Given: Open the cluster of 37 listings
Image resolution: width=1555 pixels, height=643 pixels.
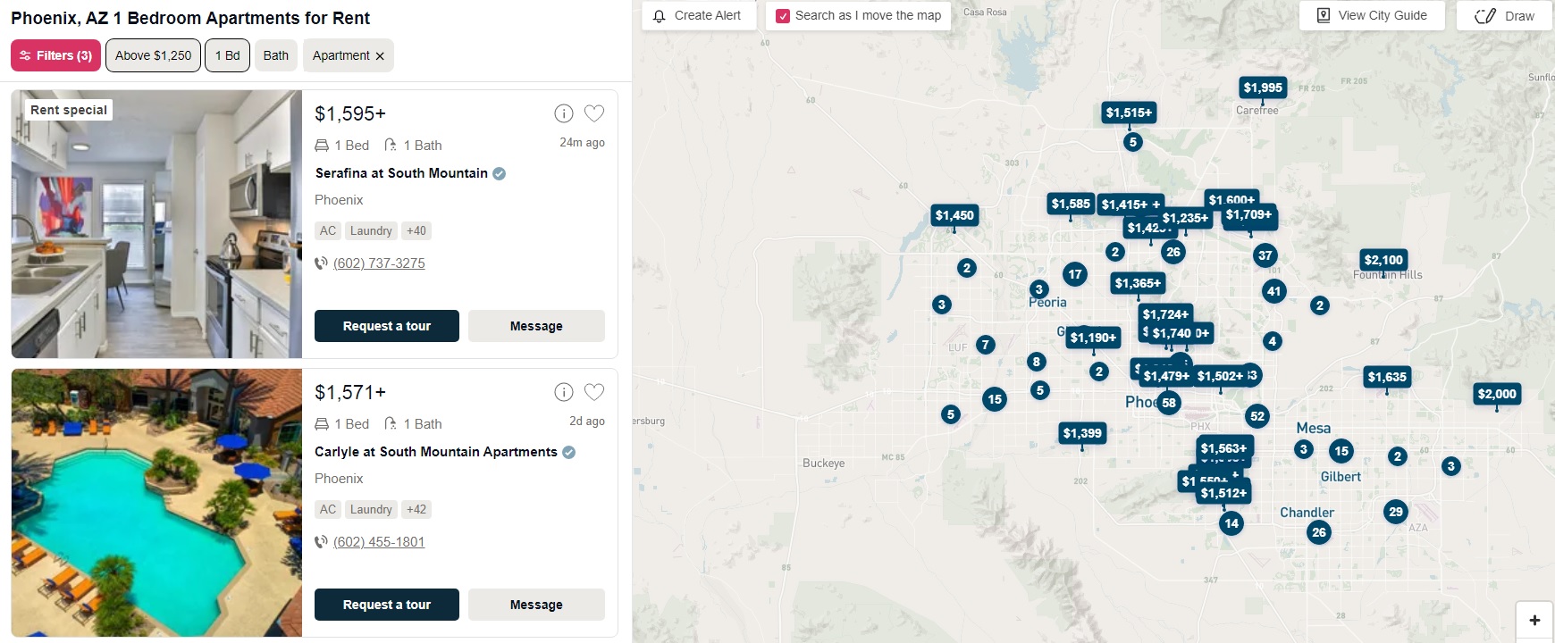Looking at the screenshot, I should (1265, 255).
